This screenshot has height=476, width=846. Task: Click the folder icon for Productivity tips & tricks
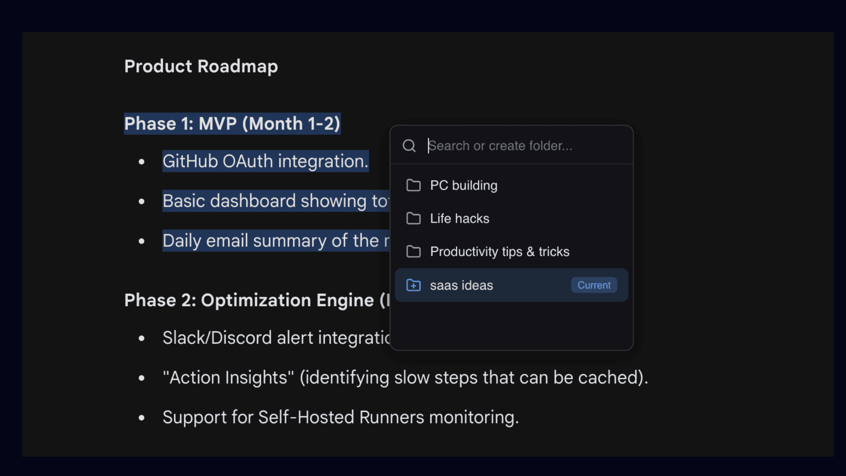point(414,251)
